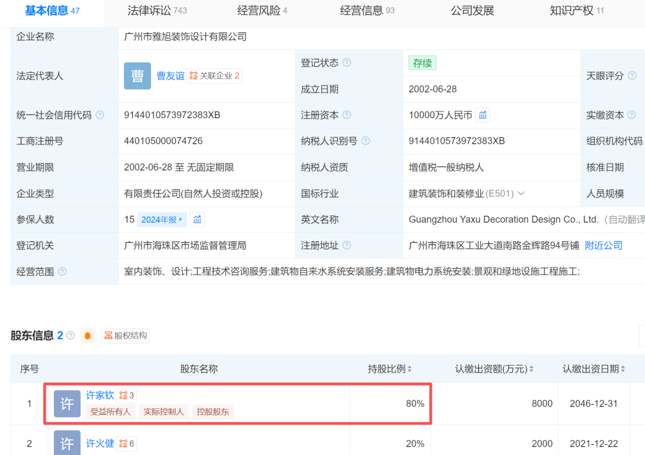Expand 建筑装饰和装修 industry chevron

pos(521,193)
